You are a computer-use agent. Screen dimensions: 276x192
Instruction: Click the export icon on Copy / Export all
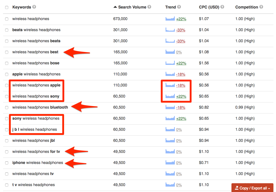(x=237, y=188)
